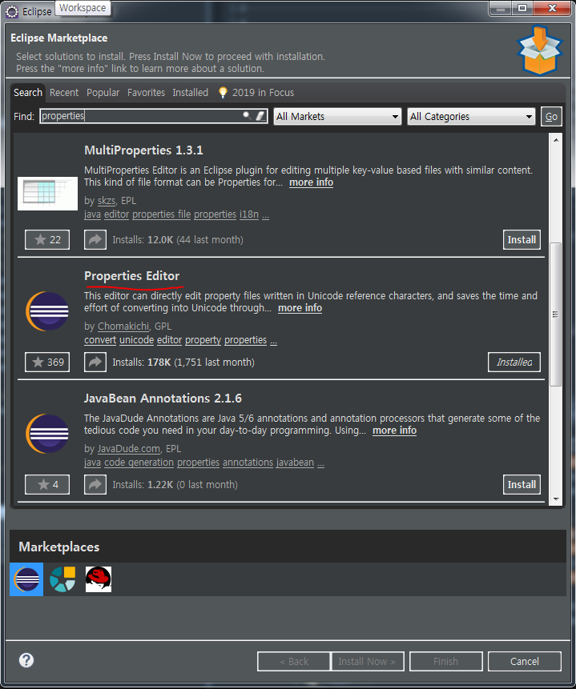Click the MultiProperties plugin thumbnail image
This screenshot has width=576, height=689.
click(47, 194)
